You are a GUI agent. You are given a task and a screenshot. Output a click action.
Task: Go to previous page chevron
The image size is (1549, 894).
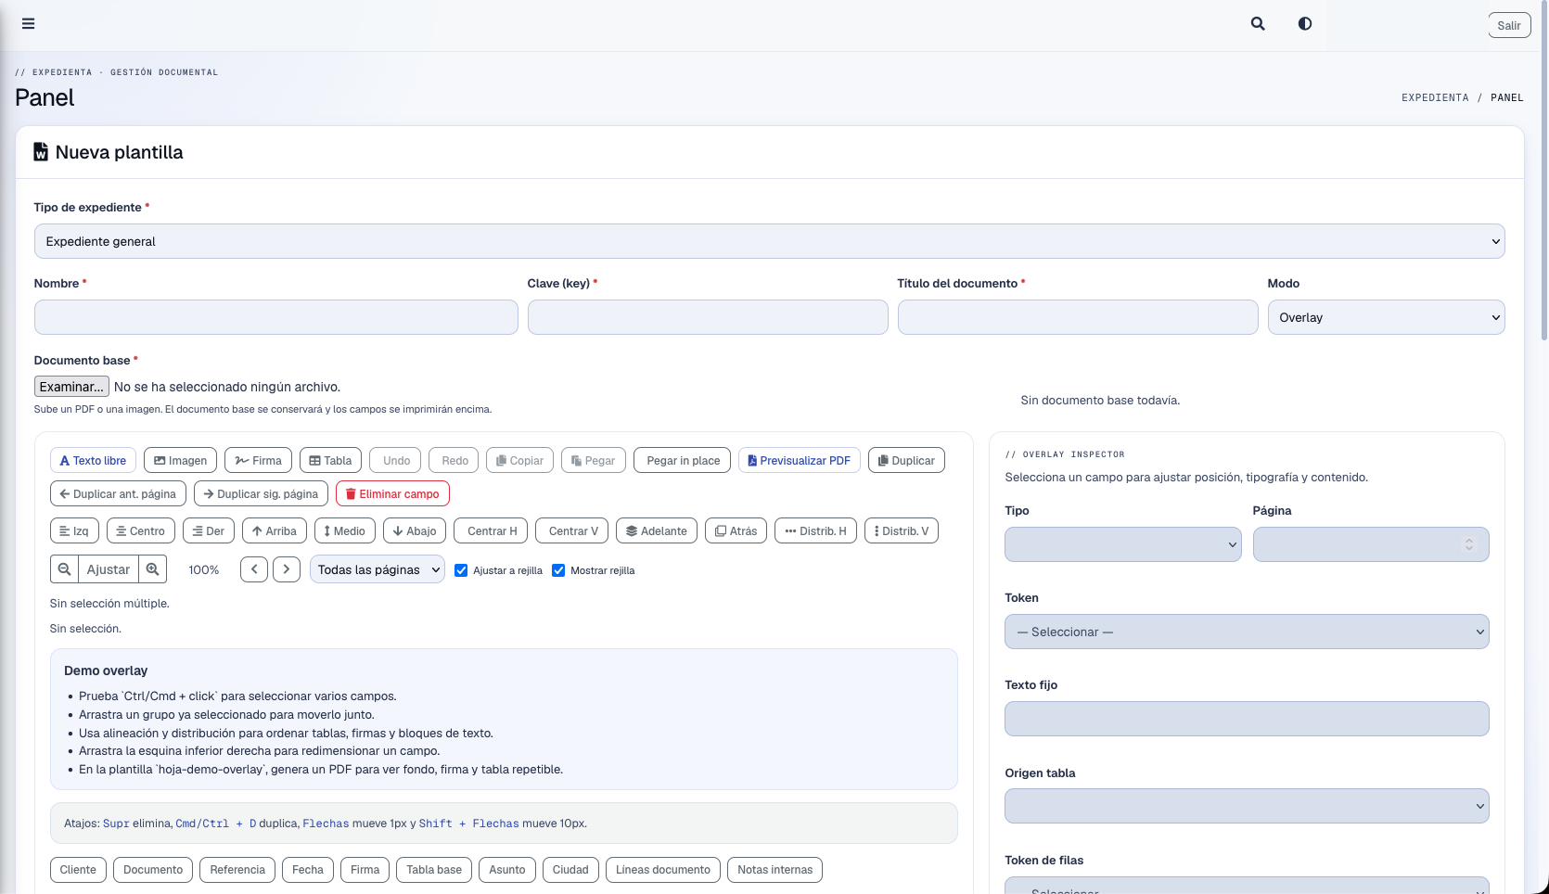254,569
